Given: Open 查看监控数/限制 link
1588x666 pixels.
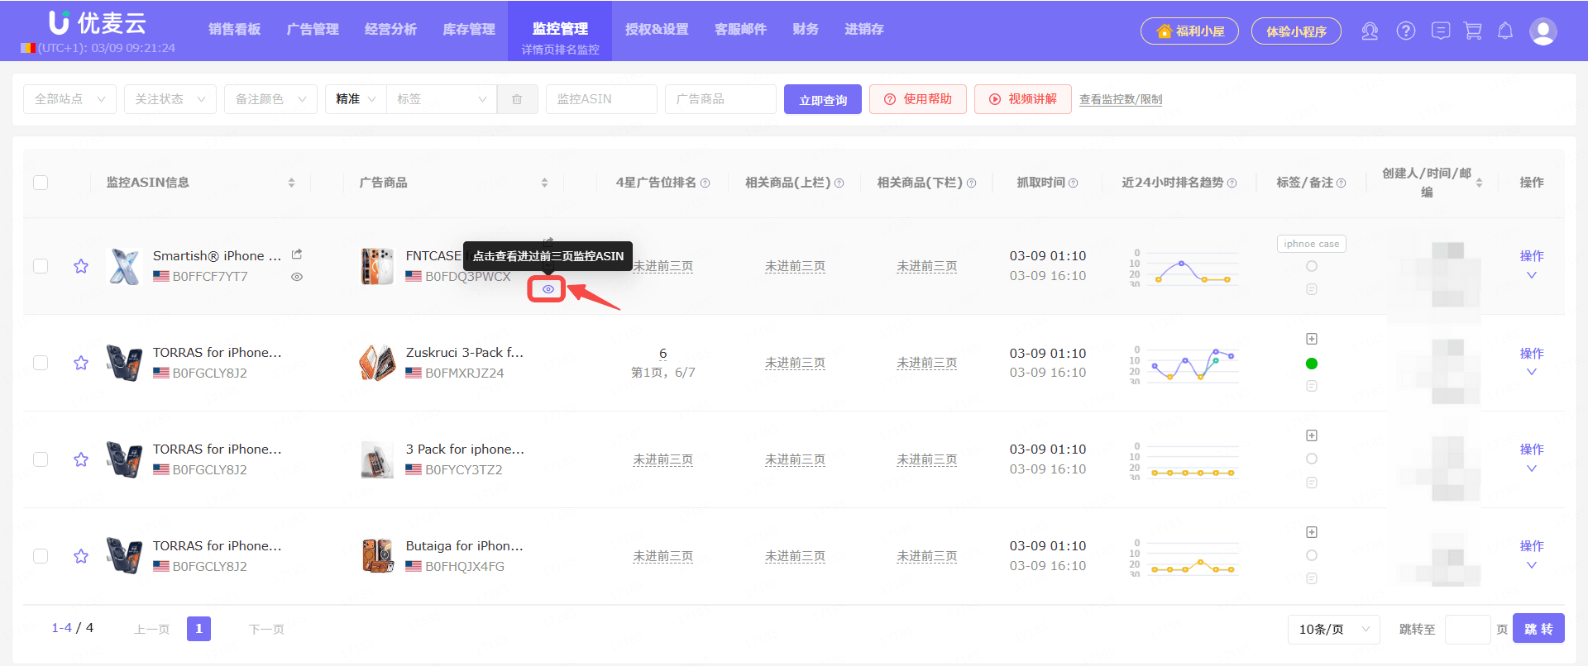Looking at the screenshot, I should click(1121, 100).
